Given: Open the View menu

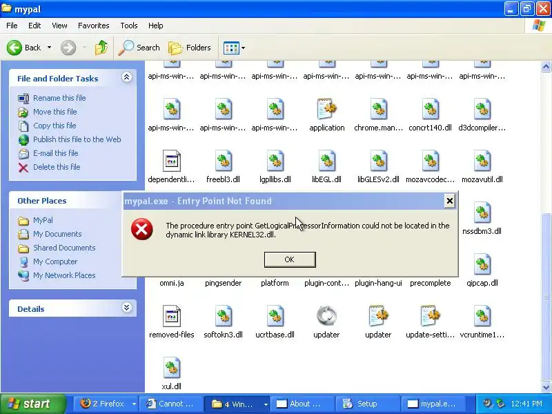Looking at the screenshot, I should 59,26.
